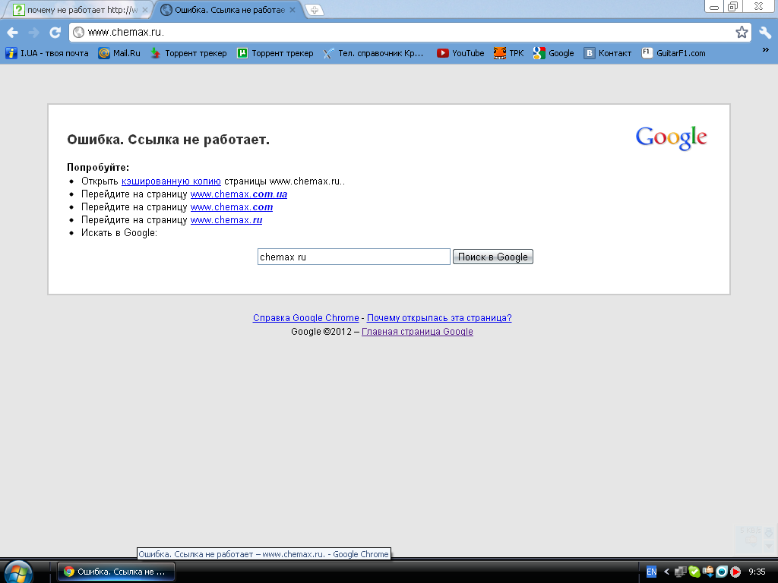Click the Chrome taskbar button 'Ошибка. Ссылка не ...'
The height and width of the screenshot is (583, 778).
coord(116,572)
